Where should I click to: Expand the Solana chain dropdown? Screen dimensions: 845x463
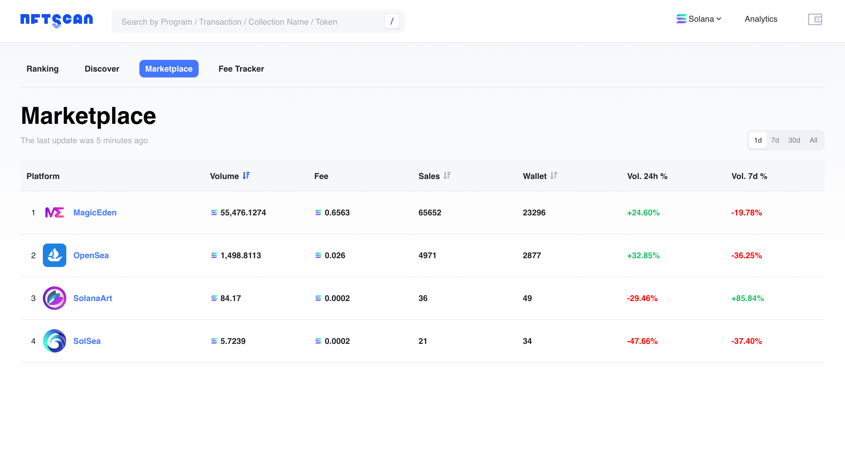click(x=699, y=19)
